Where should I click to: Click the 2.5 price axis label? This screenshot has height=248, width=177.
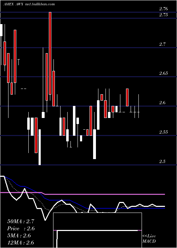pyautogui.click(x=162, y=161)
